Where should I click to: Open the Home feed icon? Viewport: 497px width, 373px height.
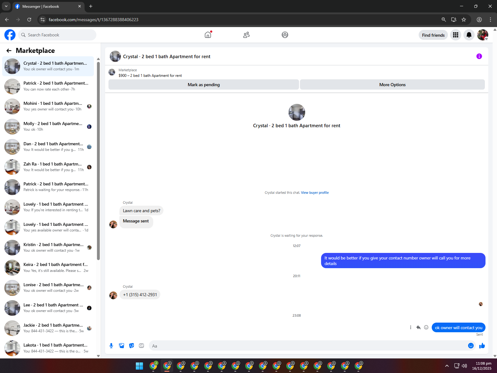[x=208, y=35]
